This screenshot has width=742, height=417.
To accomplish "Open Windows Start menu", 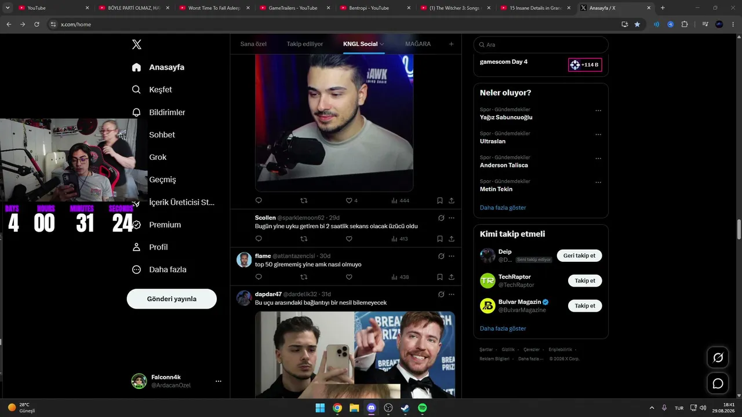I will click(x=320, y=408).
